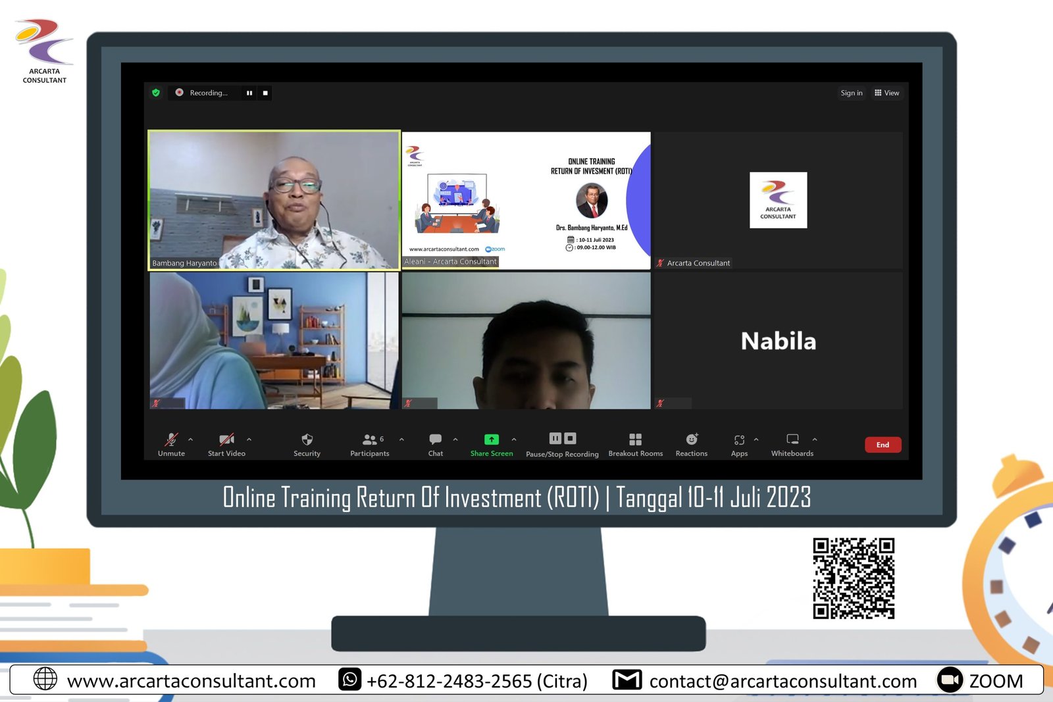This screenshot has height=702, width=1053.
Task: Click the Unmute microphone icon
Action: (171, 440)
